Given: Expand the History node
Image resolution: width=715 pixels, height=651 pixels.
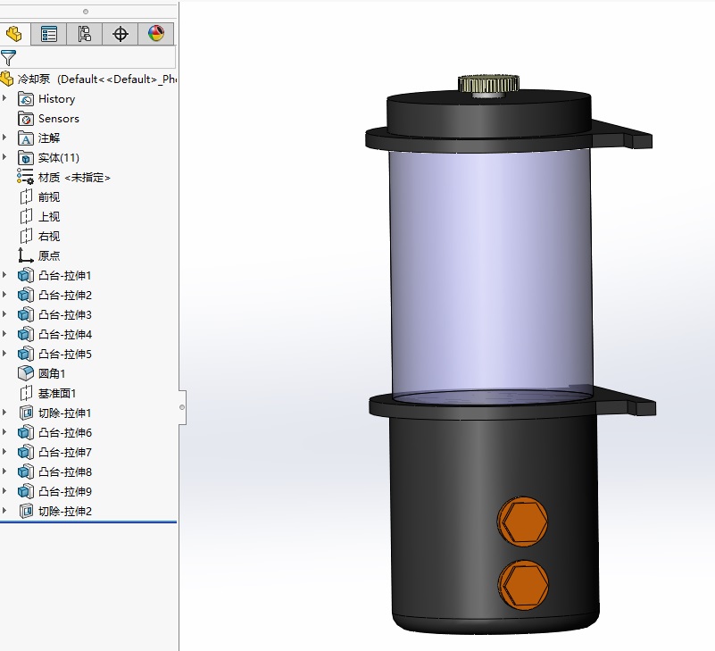Looking at the screenshot, I should click(x=4, y=97).
